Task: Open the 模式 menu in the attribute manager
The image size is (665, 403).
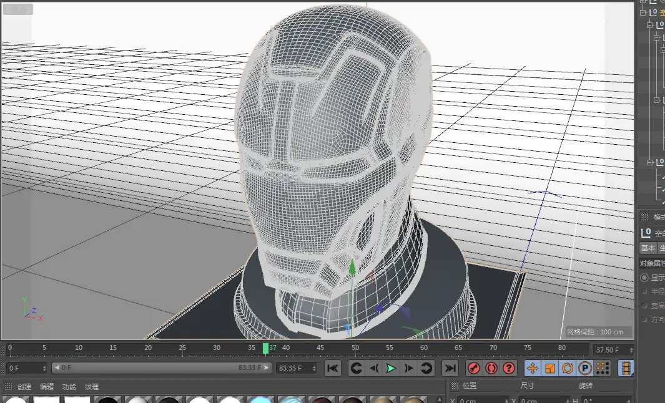Action: [659, 217]
